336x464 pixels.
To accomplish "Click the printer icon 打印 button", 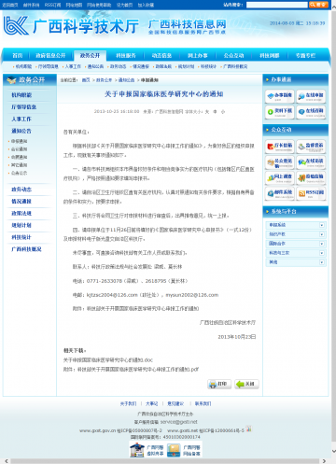I will click(219, 384).
